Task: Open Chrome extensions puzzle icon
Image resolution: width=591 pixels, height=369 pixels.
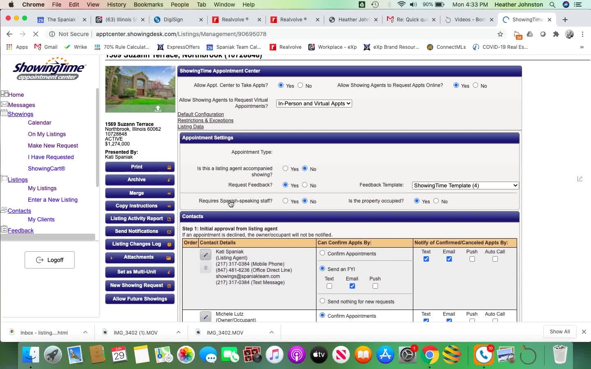Action: (x=556, y=34)
